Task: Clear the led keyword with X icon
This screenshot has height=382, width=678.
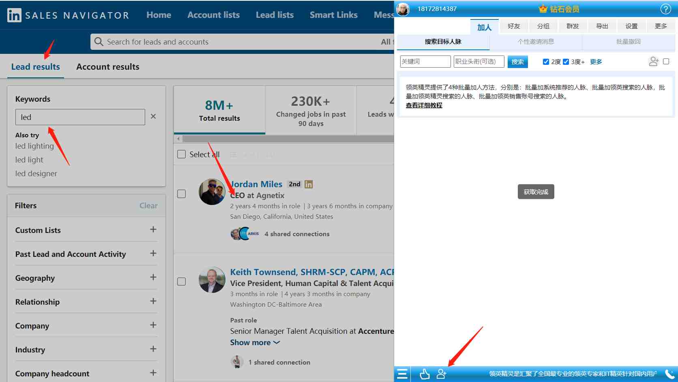Action: pos(153,116)
